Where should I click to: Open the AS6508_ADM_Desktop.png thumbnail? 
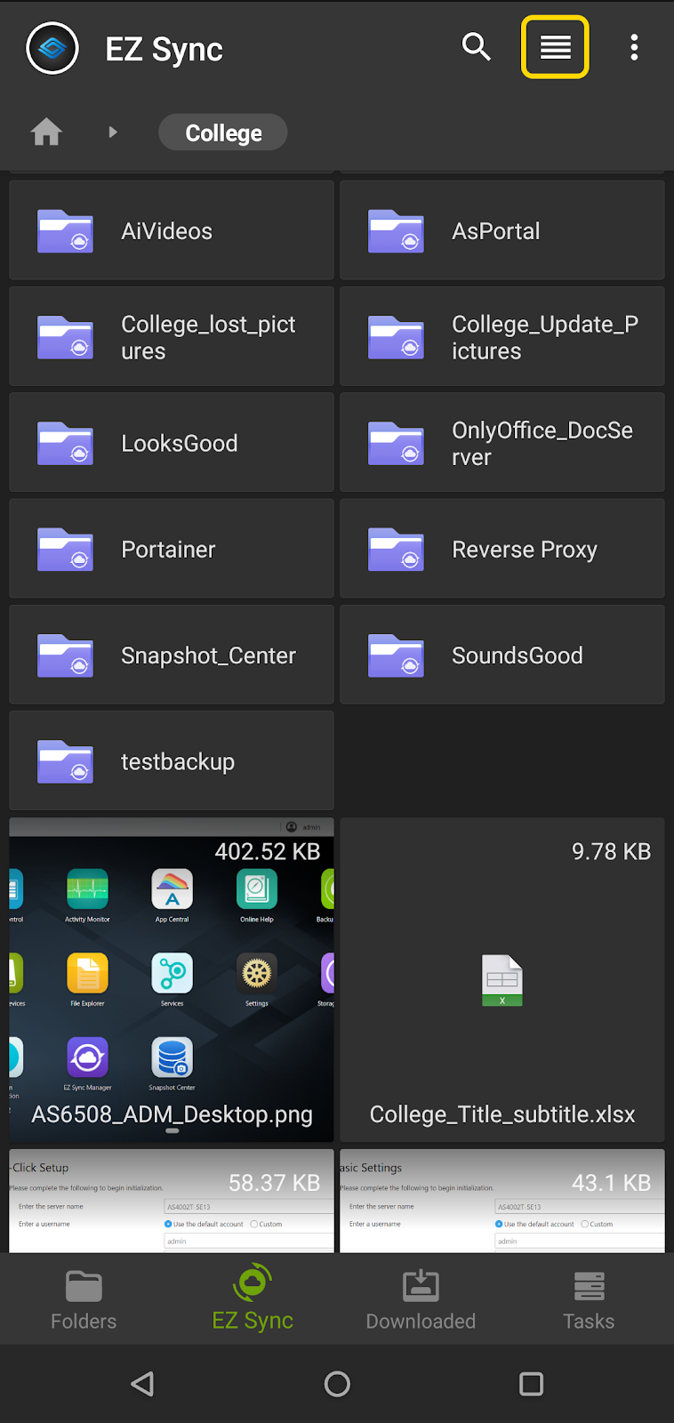172,978
